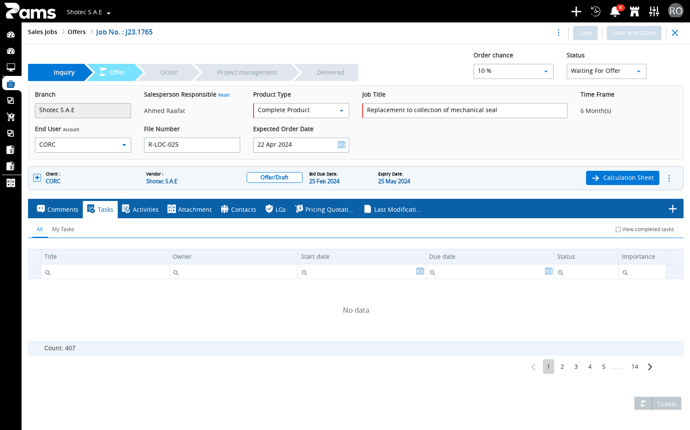
Task: Open the Attachment tab
Action: pyautogui.click(x=190, y=210)
